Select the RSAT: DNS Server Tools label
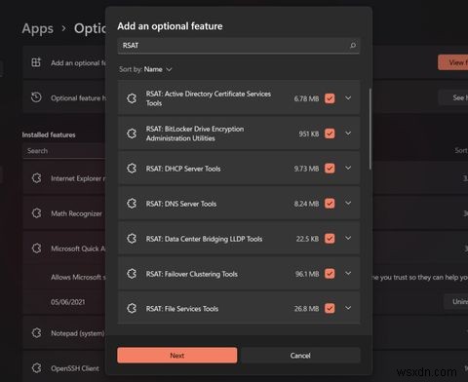Image resolution: width=468 pixels, height=382 pixels. (x=181, y=204)
